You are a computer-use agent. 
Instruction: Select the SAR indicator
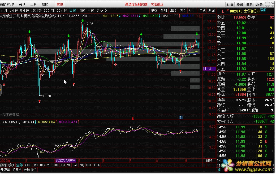click(75, 165)
